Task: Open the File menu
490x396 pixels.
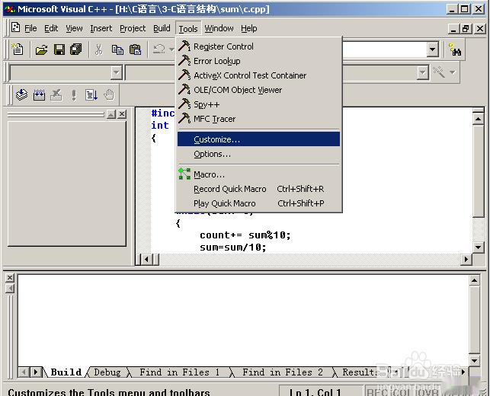Action: (30, 28)
